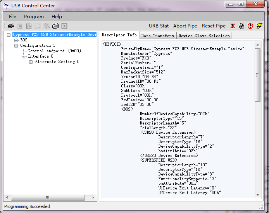Collapse the Interface 0 tree node

pyautogui.click(x=24, y=56)
